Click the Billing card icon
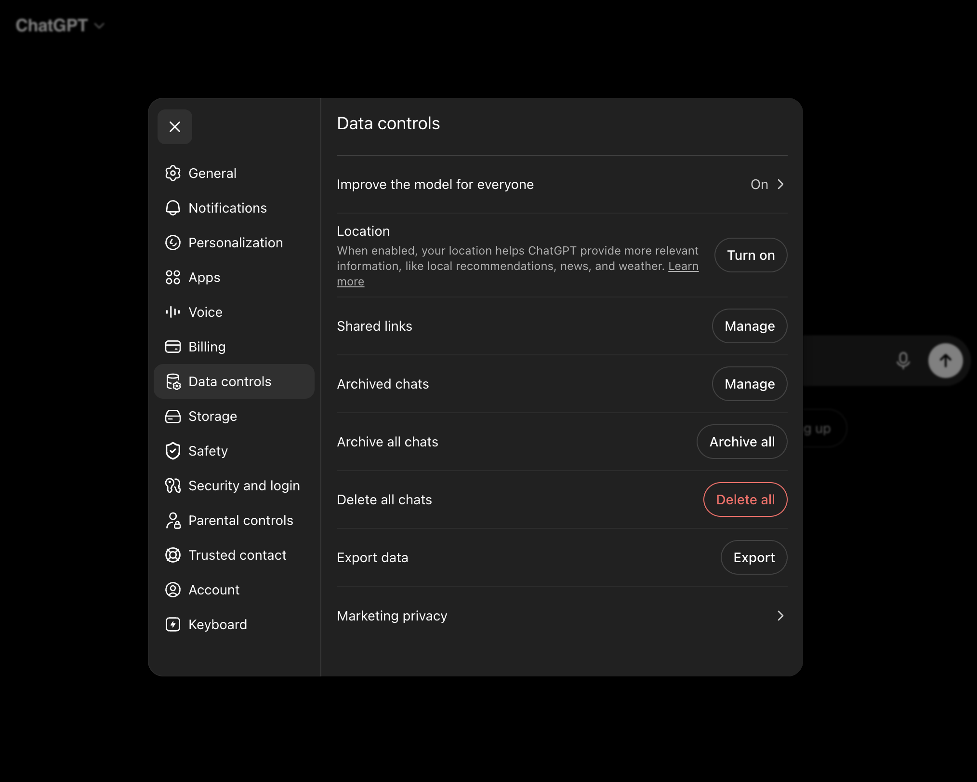Viewport: 977px width, 782px height. 173,347
